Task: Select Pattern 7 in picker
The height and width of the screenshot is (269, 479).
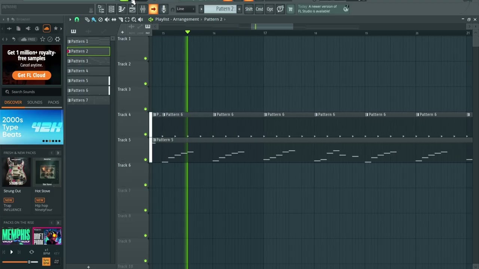Action: coord(88,100)
